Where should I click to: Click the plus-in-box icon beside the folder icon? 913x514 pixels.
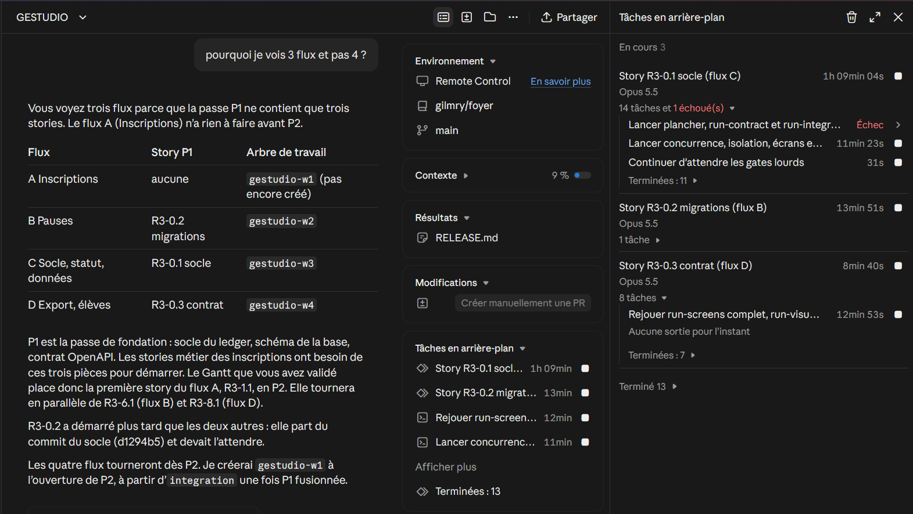(467, 17)
